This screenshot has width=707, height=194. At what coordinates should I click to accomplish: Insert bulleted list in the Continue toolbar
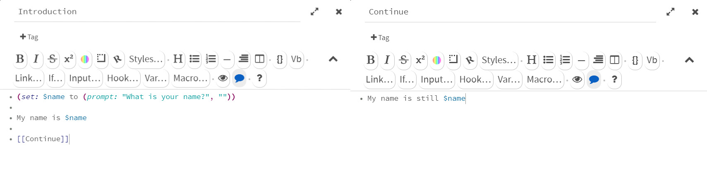coord(548,60)
